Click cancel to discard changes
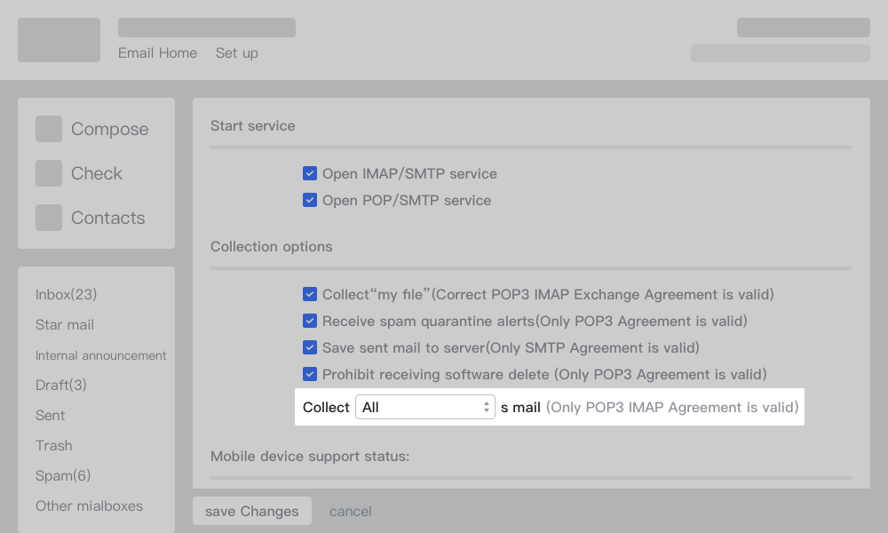888x533 pixels. tap(350, 512)
